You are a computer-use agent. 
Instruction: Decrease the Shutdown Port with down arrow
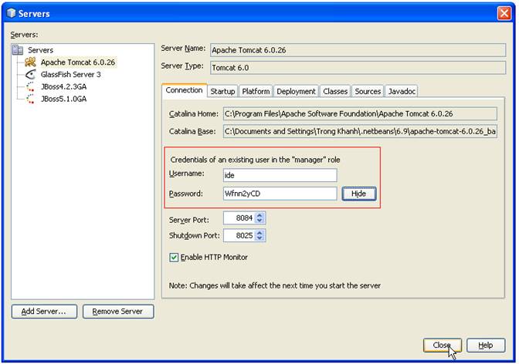[259, 238]
